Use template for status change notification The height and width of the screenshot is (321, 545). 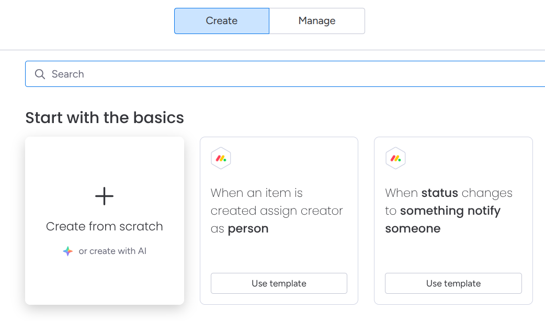[x=453, y=283]
